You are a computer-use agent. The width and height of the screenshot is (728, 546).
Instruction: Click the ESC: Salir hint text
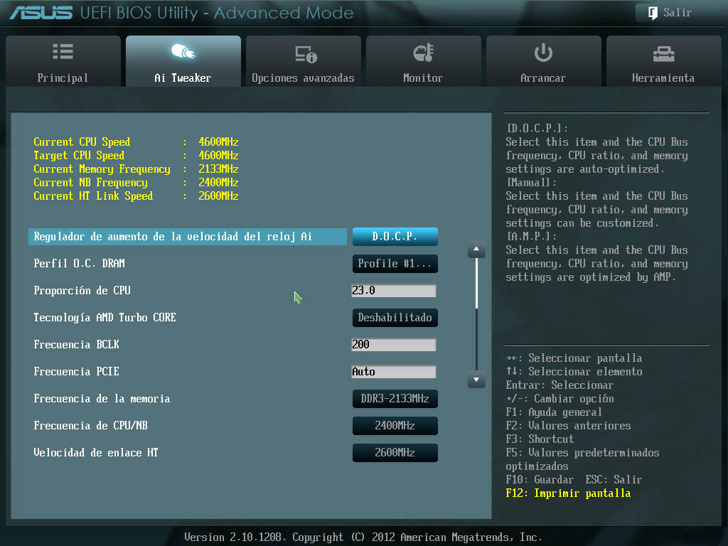coord(614,480)
